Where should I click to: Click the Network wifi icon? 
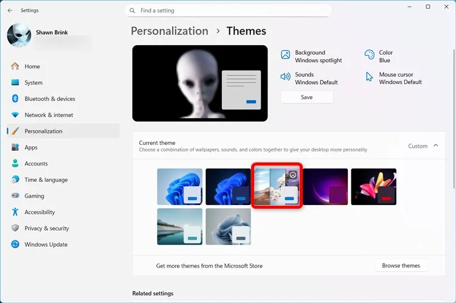point(15,115)
